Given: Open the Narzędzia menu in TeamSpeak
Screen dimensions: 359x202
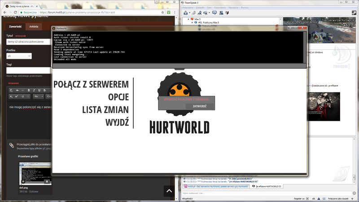Looking at the screenshot, I should (233, 8).
